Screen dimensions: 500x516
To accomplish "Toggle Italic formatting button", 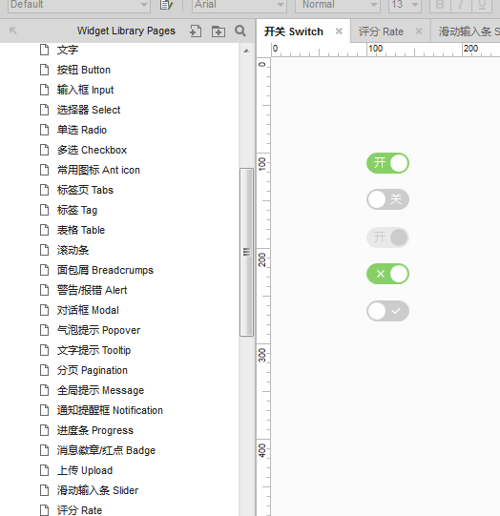I will click(x=461, y=5).
